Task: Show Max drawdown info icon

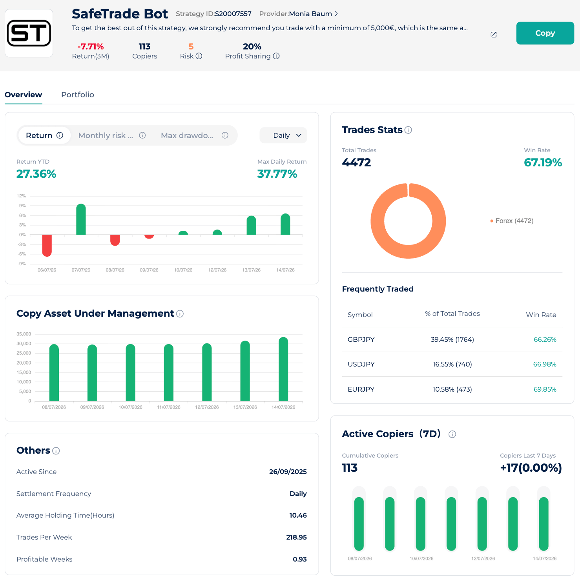Action: (225, 135)
